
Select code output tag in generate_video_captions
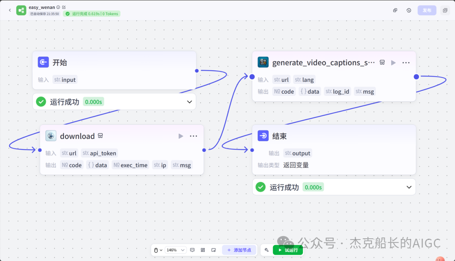tap(284, 92)
